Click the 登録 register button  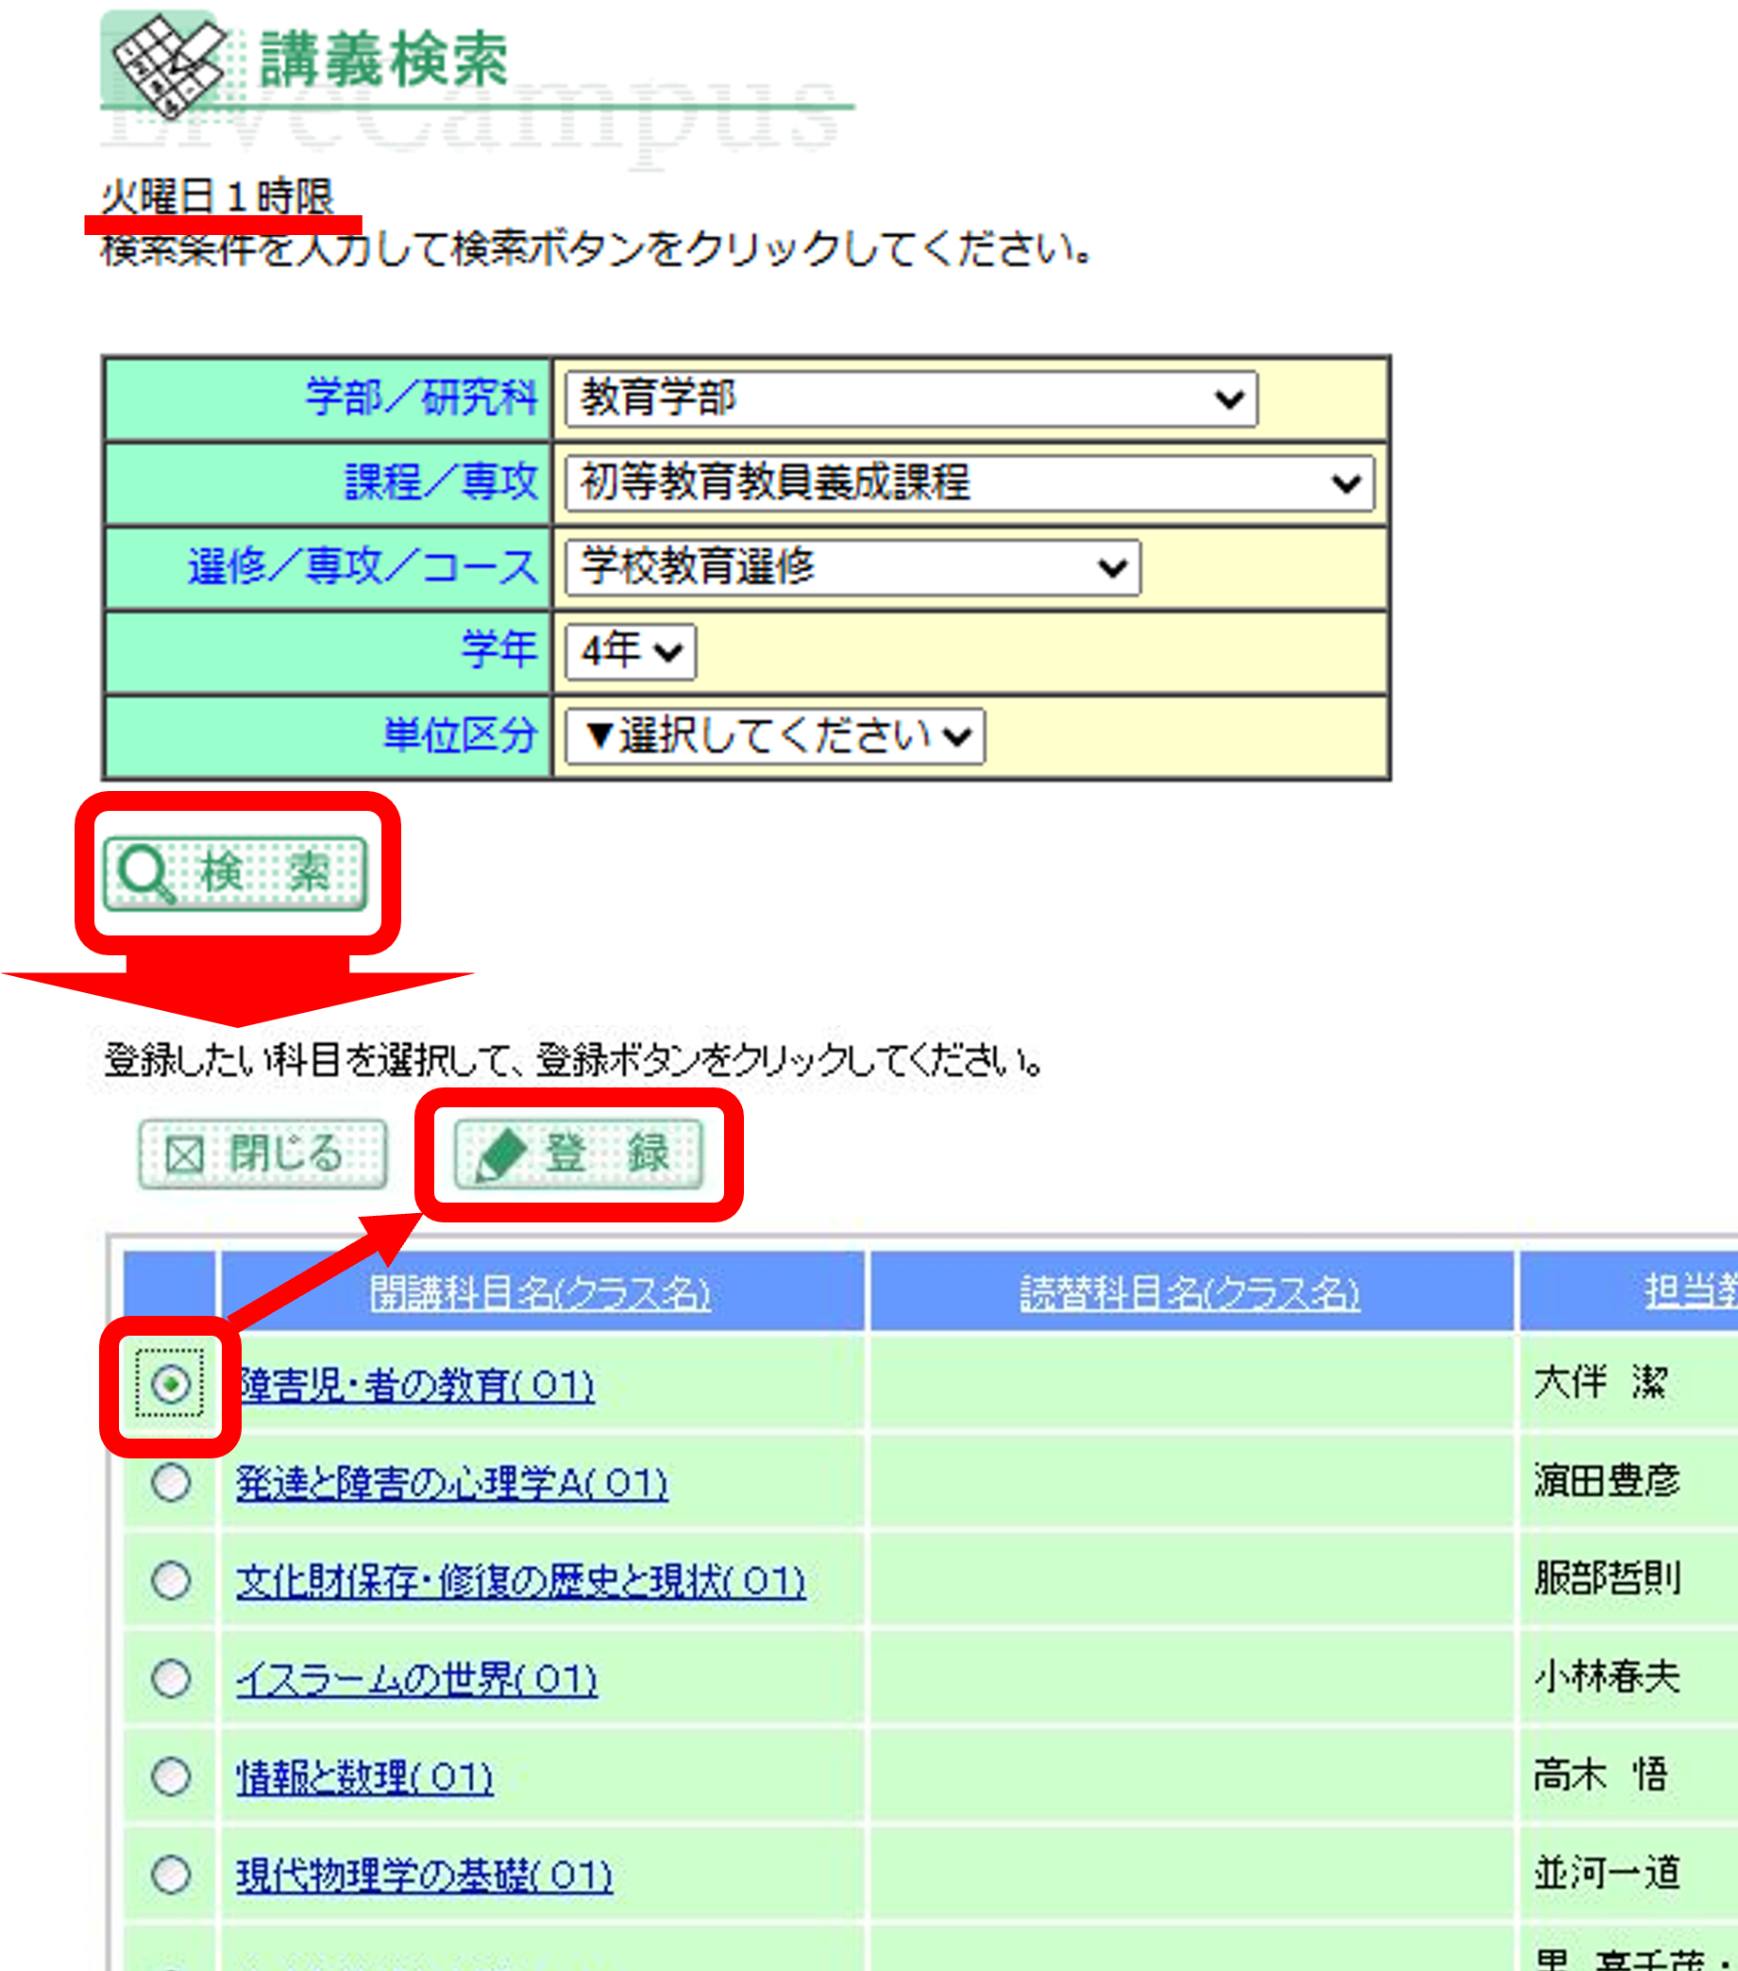578,1154
